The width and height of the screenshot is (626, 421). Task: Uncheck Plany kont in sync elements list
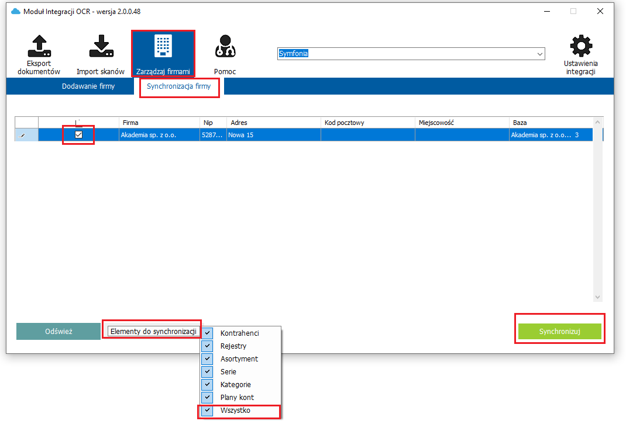207,397
